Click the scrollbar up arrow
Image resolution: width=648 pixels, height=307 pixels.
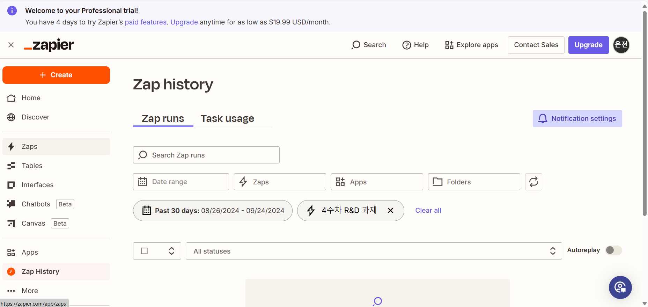coord(645,6)
